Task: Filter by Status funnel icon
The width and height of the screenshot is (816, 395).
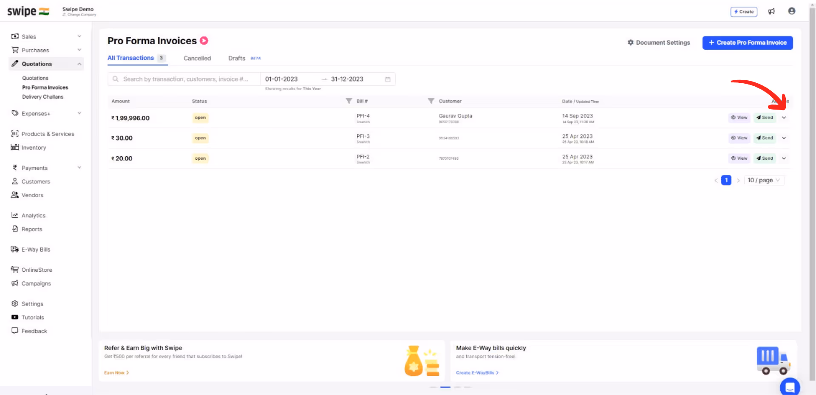Action: pos(348,101)
